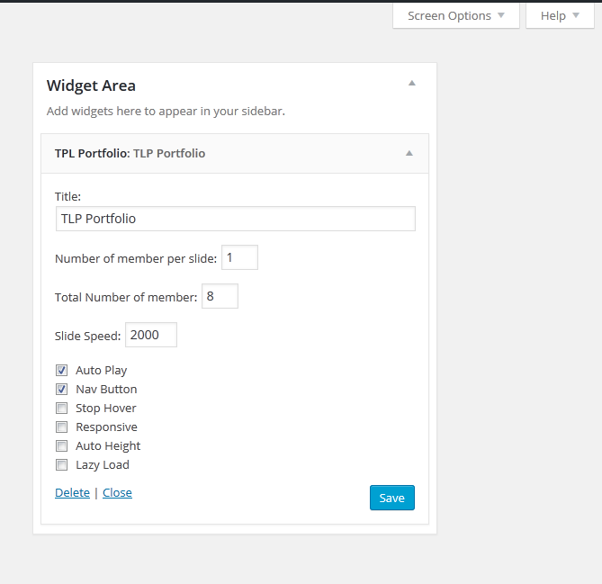Turn on the Auto Height checkbox
602x584 pixels.
[x=62, y=446]
